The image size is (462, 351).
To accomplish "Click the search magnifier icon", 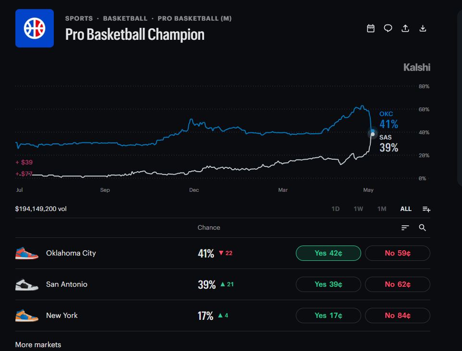I will pyautogui.click(x=422, y=227).
